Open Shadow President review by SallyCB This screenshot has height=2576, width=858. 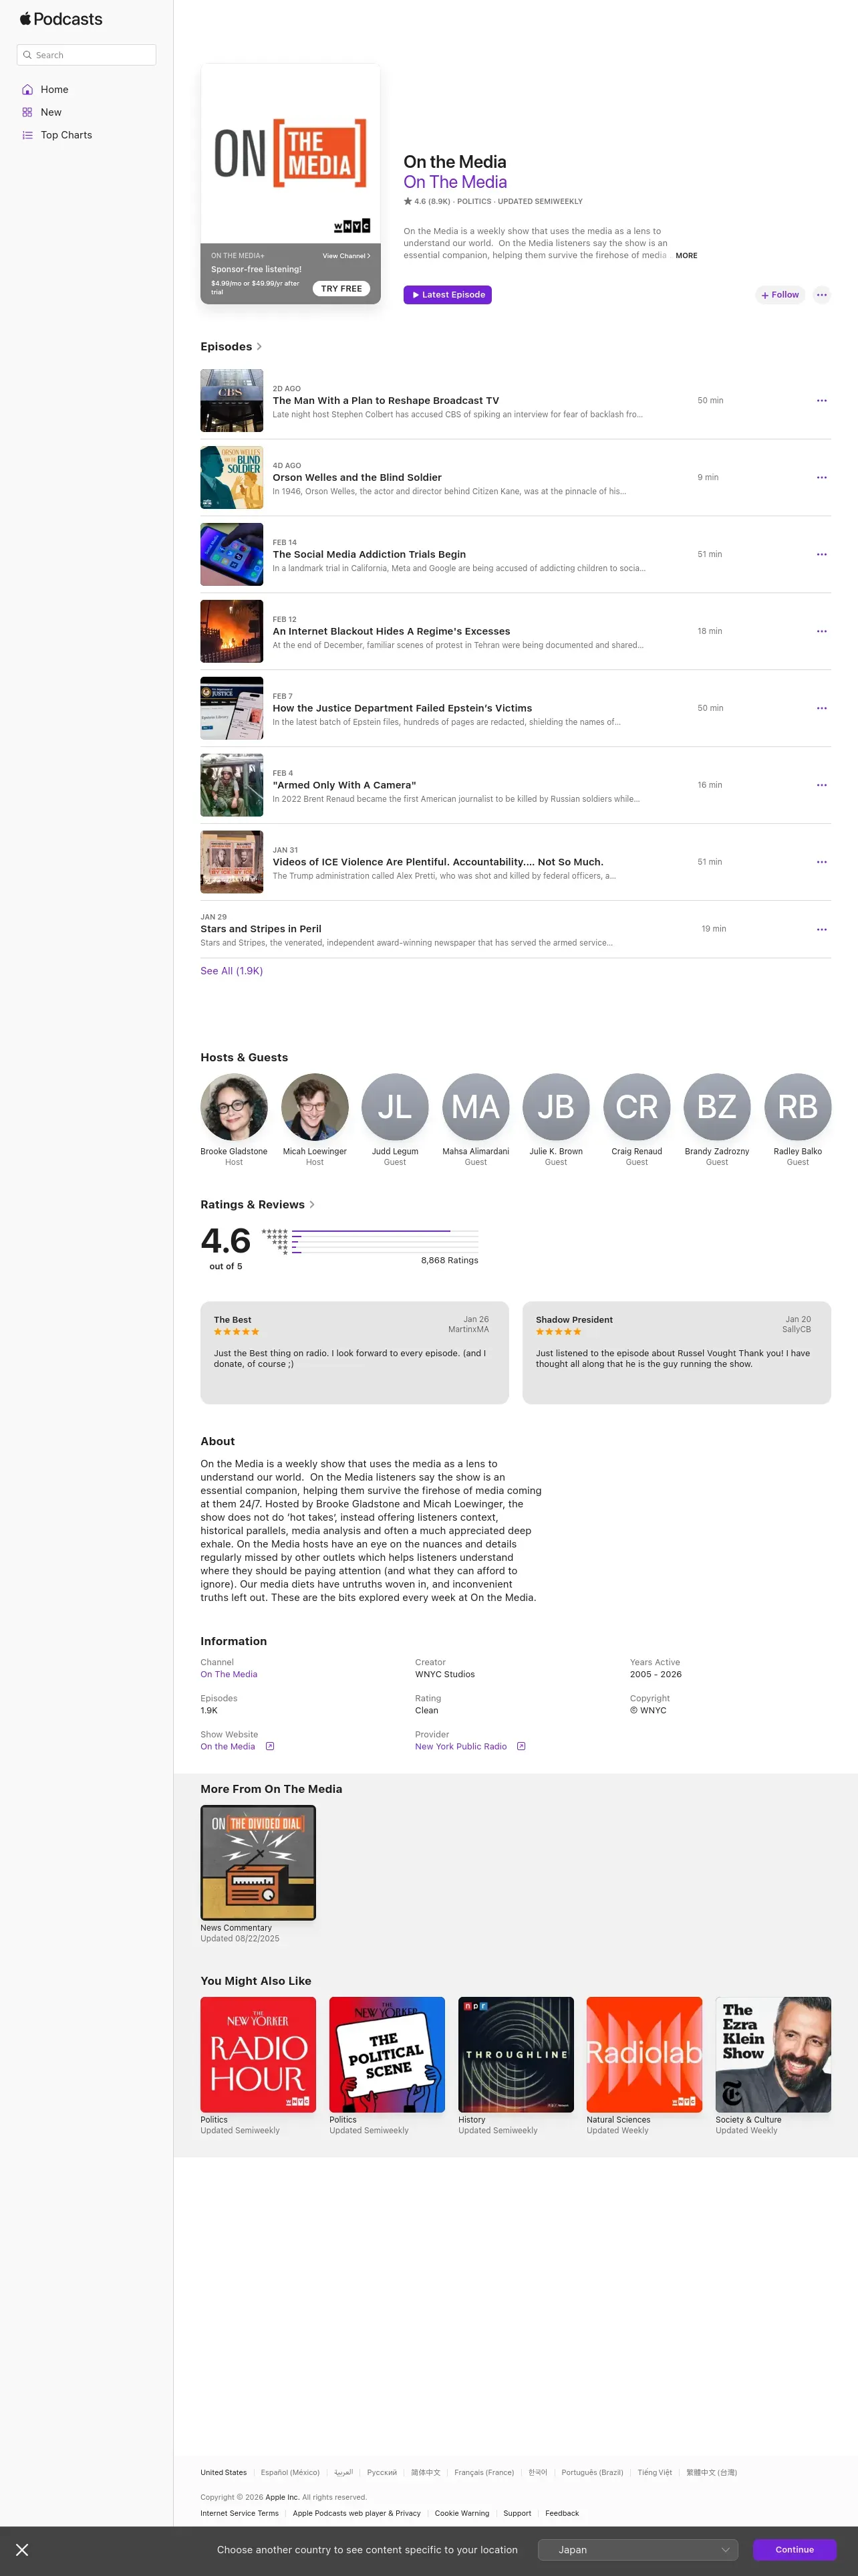[676, 1353]
